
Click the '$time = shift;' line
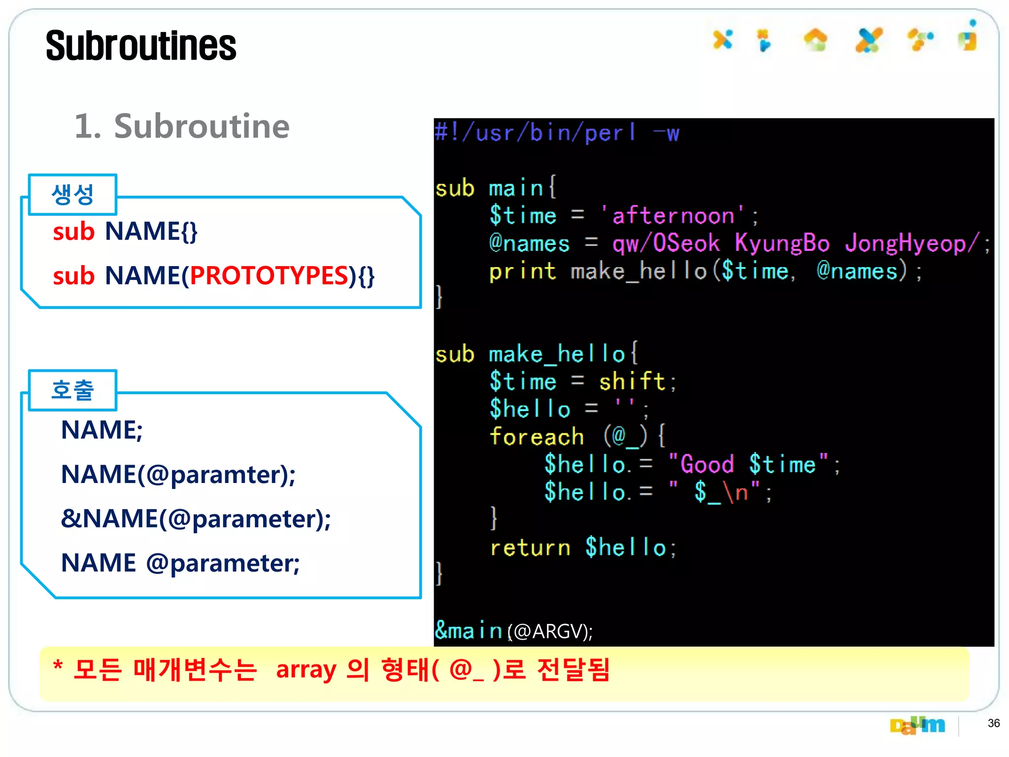click(x=583, y=381)
